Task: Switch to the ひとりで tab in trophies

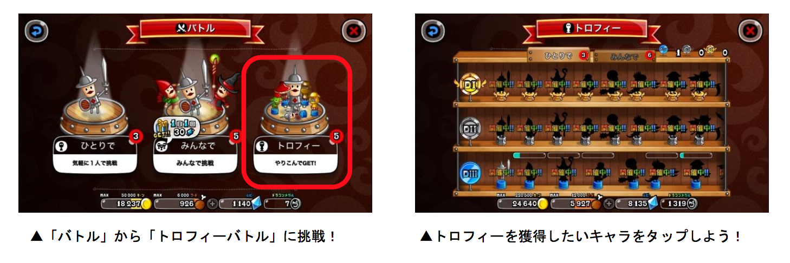Action: tap(558, 55)
